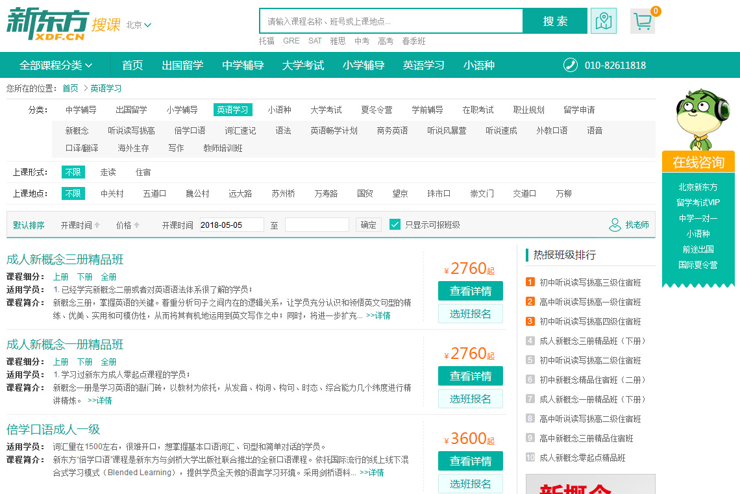Click 留学考试VIP in consultation panel
740x494 pixels.
698,203
